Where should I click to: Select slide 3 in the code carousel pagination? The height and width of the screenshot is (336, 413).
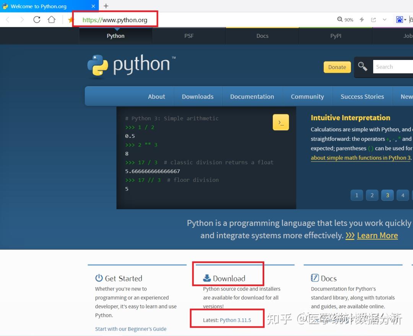387,195
